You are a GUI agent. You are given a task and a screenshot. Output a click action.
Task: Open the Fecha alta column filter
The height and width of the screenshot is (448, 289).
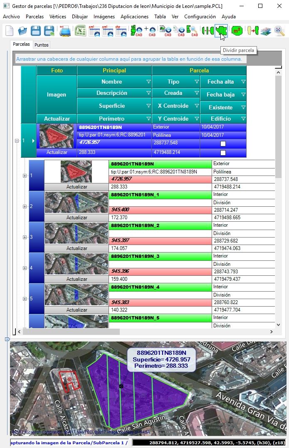pos(243,82)
